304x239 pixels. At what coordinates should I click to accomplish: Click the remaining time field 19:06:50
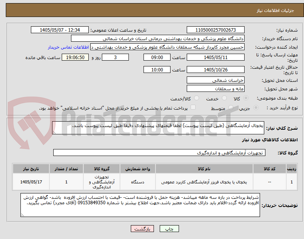(75, 58)
